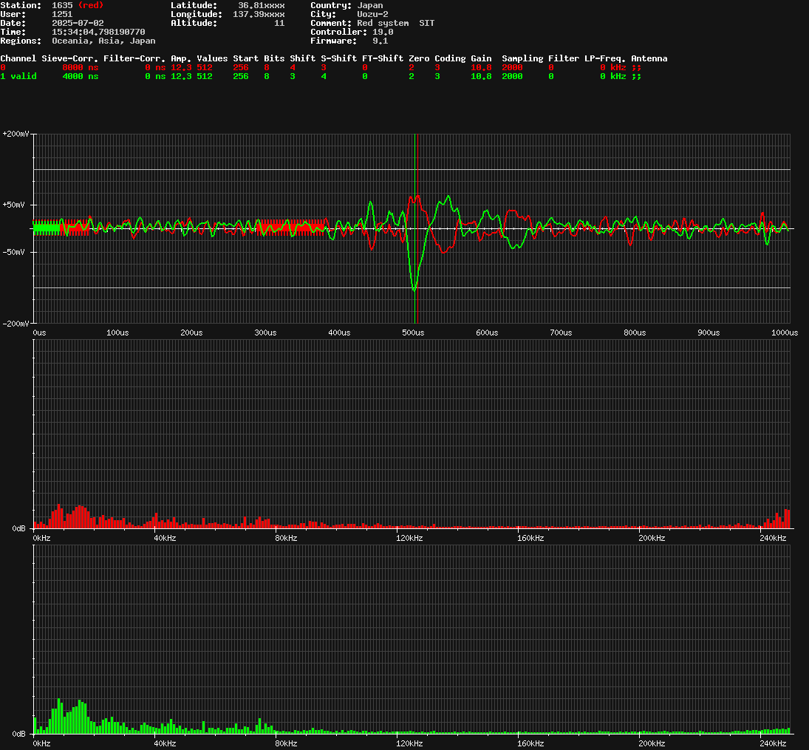Click the comment text "Red system SIT"
This screenshot has height=750, width=809.
396,23
